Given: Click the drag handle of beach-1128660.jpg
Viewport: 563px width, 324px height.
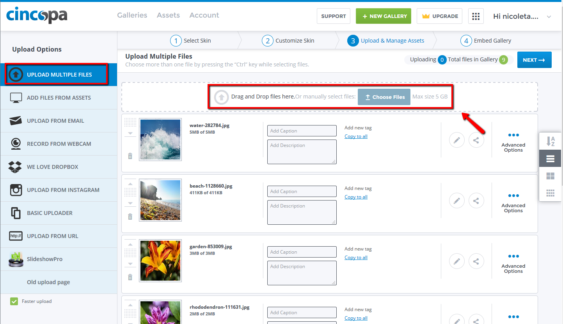Looking at the screenshot, I should pos(130,192).
